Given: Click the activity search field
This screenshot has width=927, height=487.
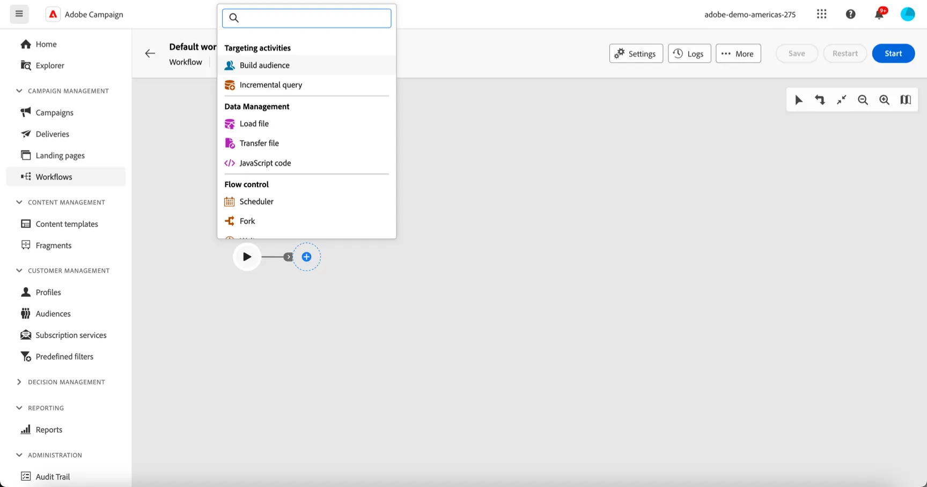Looking at the screenshot, I should [306, 18].
